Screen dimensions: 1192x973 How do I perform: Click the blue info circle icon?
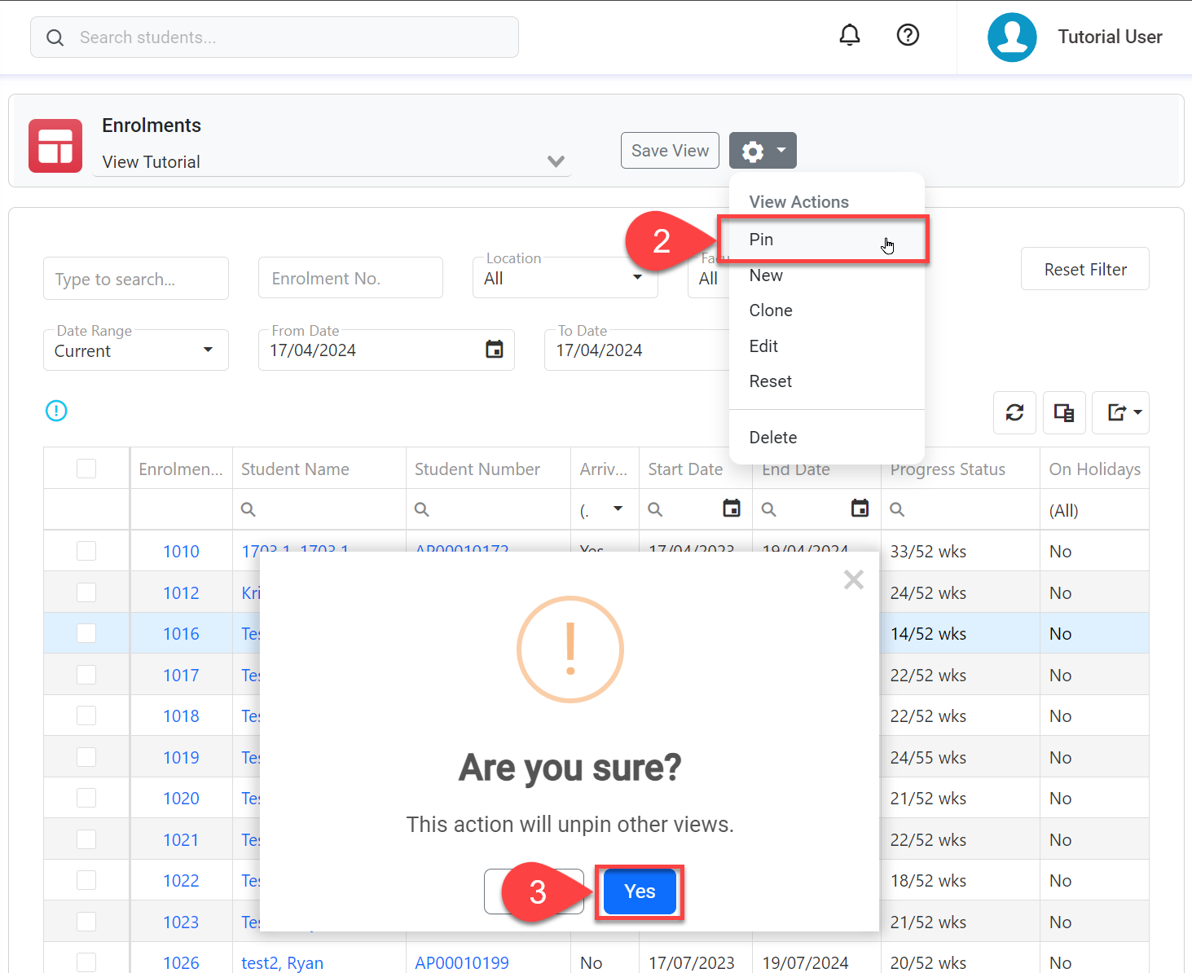coord(56,411)
